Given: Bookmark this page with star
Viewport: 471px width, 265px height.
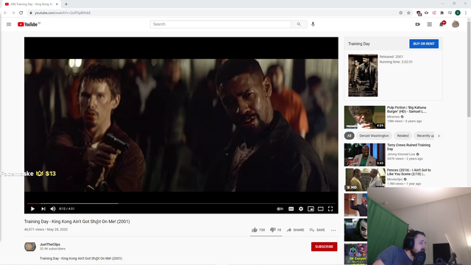Looking at the screenshot, I should (x=408, y=13).
